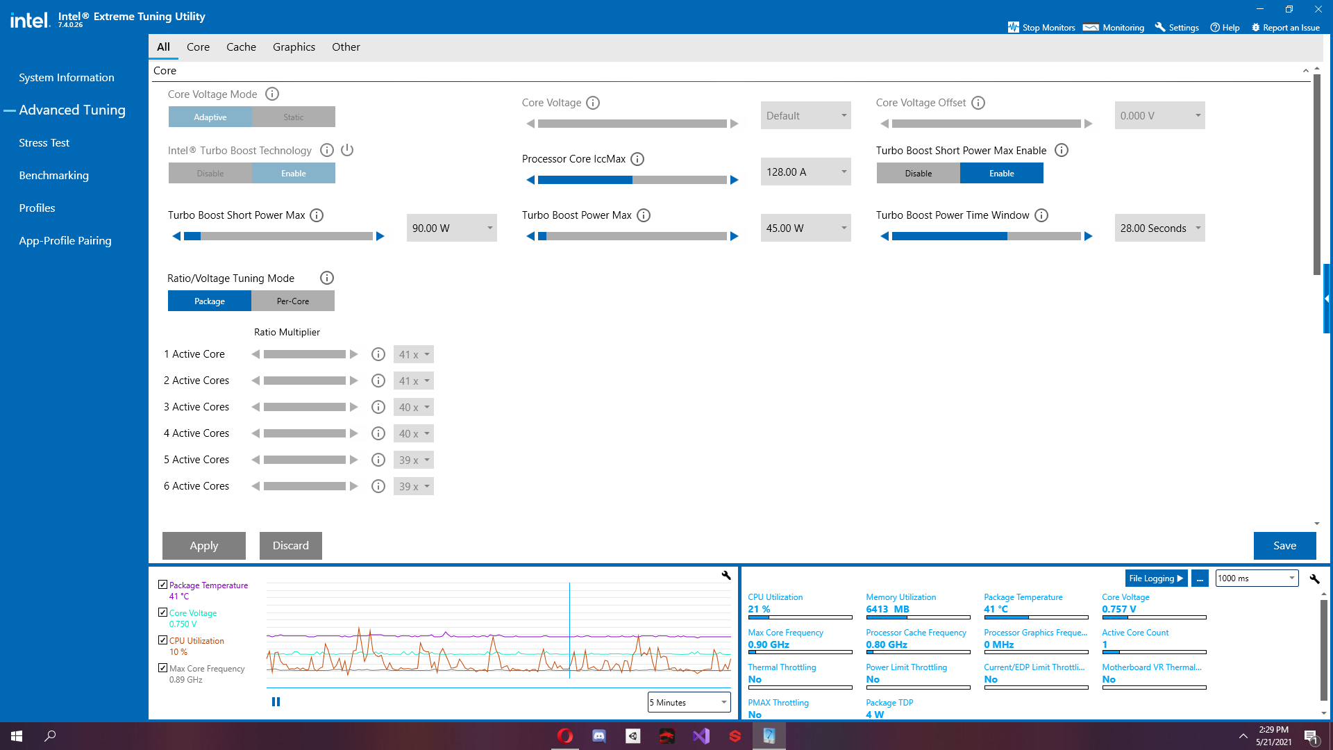Toggle Core Voltage graph checkbox
This screenshot has width=1333, height=750.
[x=162, y=612]
